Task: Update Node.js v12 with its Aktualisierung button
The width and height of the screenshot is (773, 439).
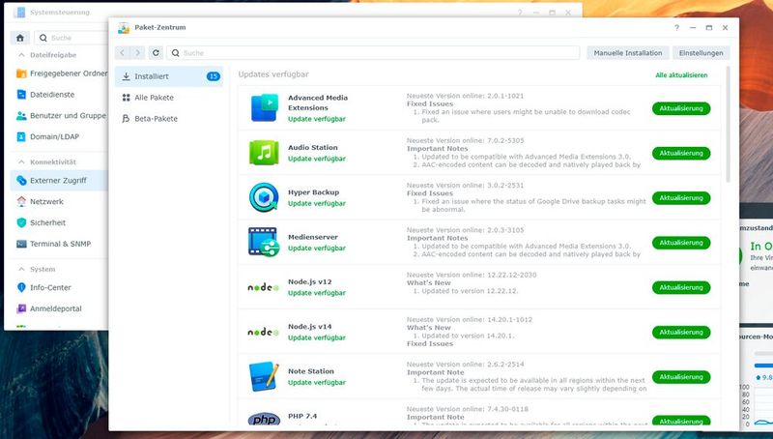Action: click(x=681, y=287)
